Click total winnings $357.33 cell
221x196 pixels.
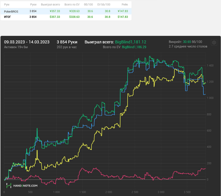tap(55, 17)
